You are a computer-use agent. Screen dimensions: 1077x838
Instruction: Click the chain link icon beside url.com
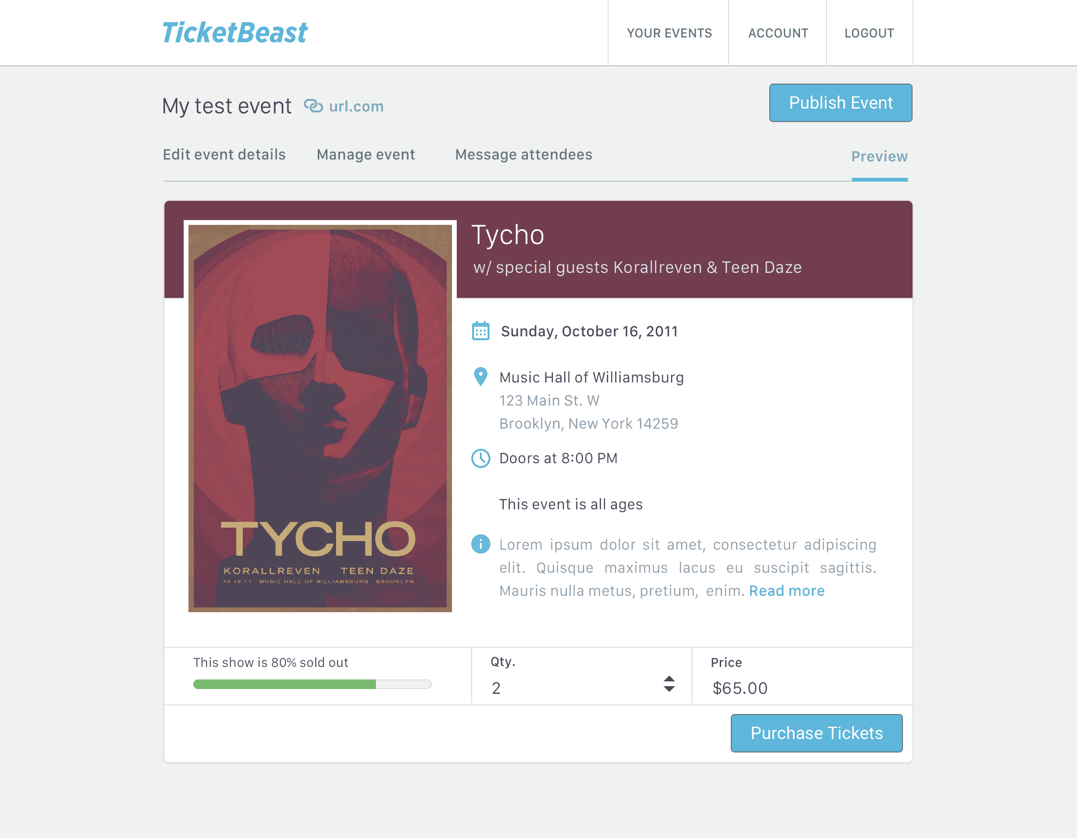(x=313, y=106)
